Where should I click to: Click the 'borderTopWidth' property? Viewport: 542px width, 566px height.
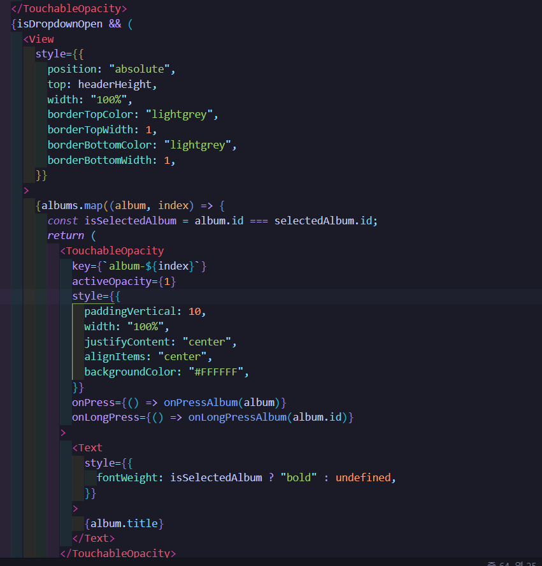90,129
